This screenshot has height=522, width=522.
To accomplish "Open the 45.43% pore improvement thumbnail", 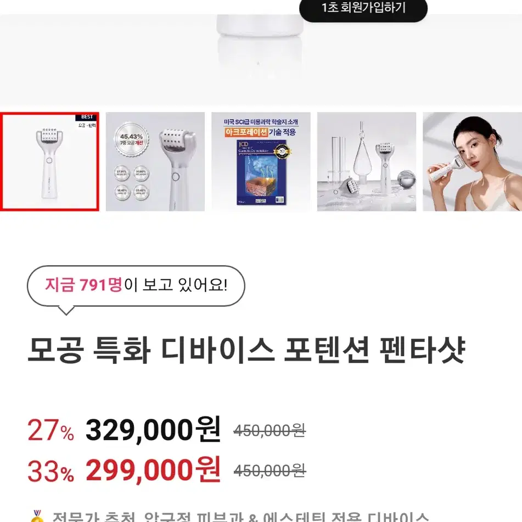I will pos(155,161).
